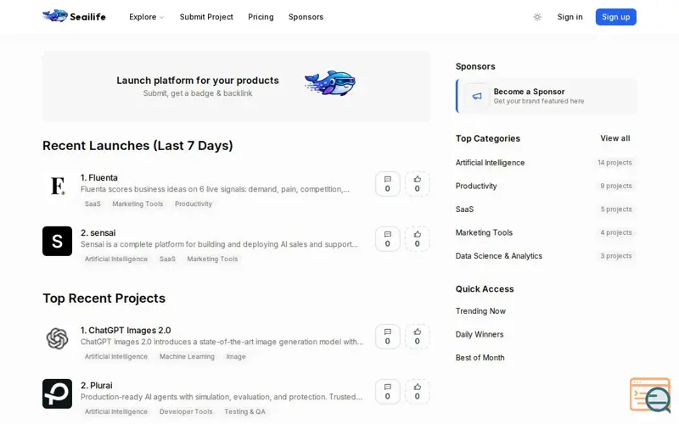Click the SaaS tag under sensai

167,259
